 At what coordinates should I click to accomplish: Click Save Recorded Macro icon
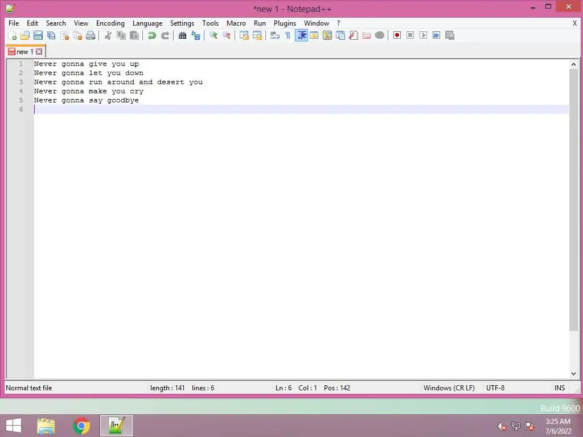click(x=450, y=35)
